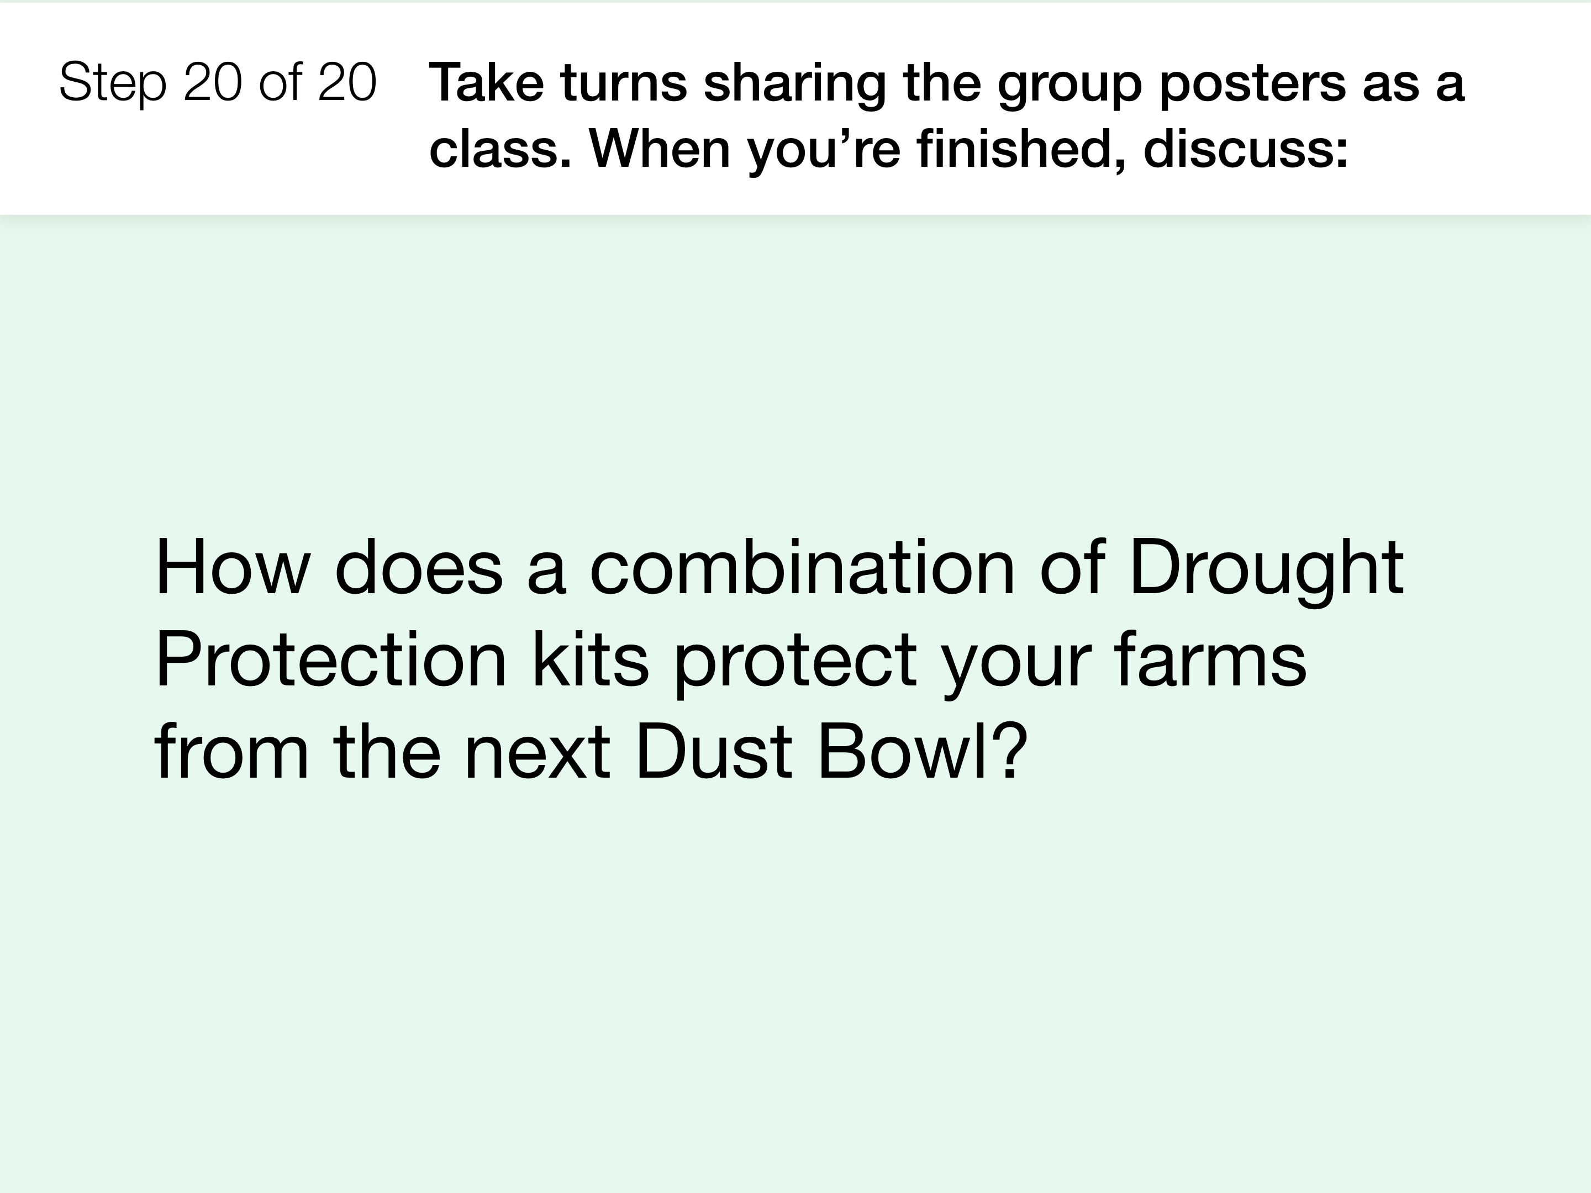Image resolution: width=1591 pixels, height=1193 pixels.
Task: Click the word "group" in the heading
Action: pyautogui.click(x=1070, y=86)
